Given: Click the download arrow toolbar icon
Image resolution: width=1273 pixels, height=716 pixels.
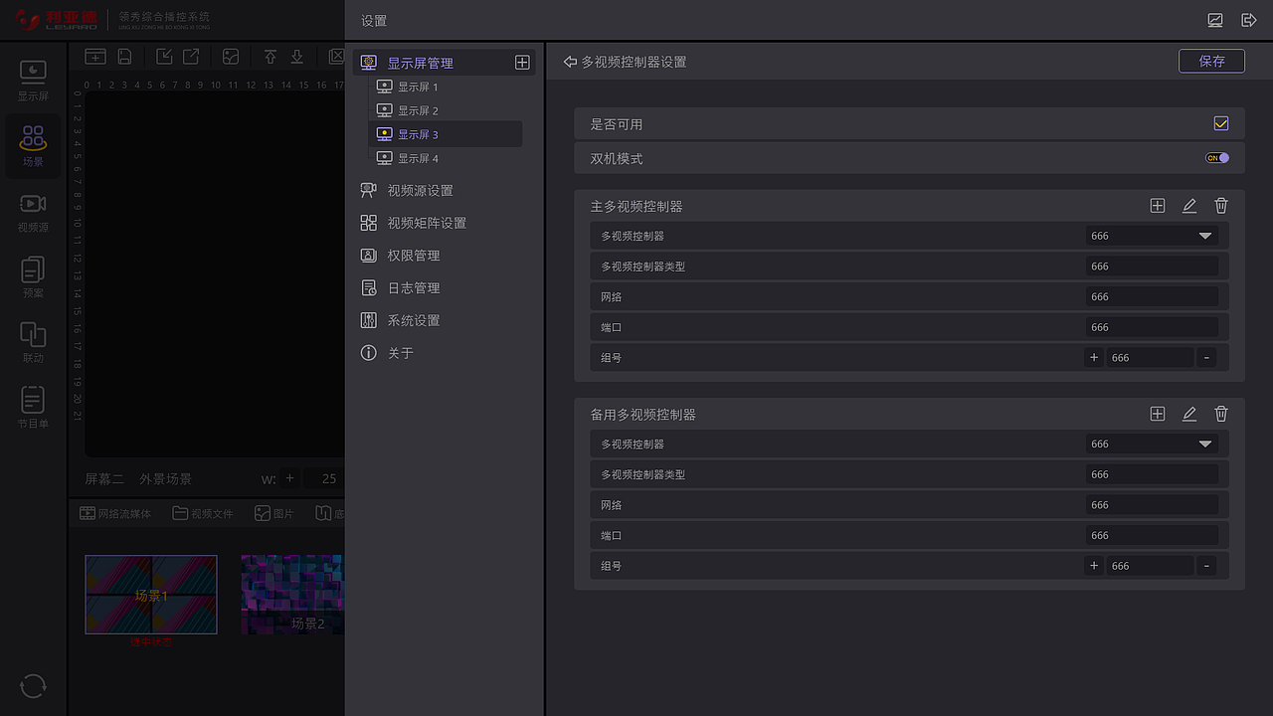Looking at the screenshot, I should [296, 57].
